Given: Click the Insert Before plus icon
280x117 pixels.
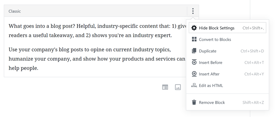Looking at the screenshot, I should 194,62.
